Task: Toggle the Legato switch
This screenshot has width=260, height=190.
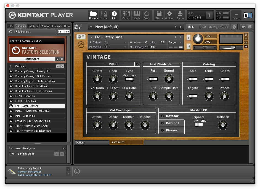Action: click(193, 96)
